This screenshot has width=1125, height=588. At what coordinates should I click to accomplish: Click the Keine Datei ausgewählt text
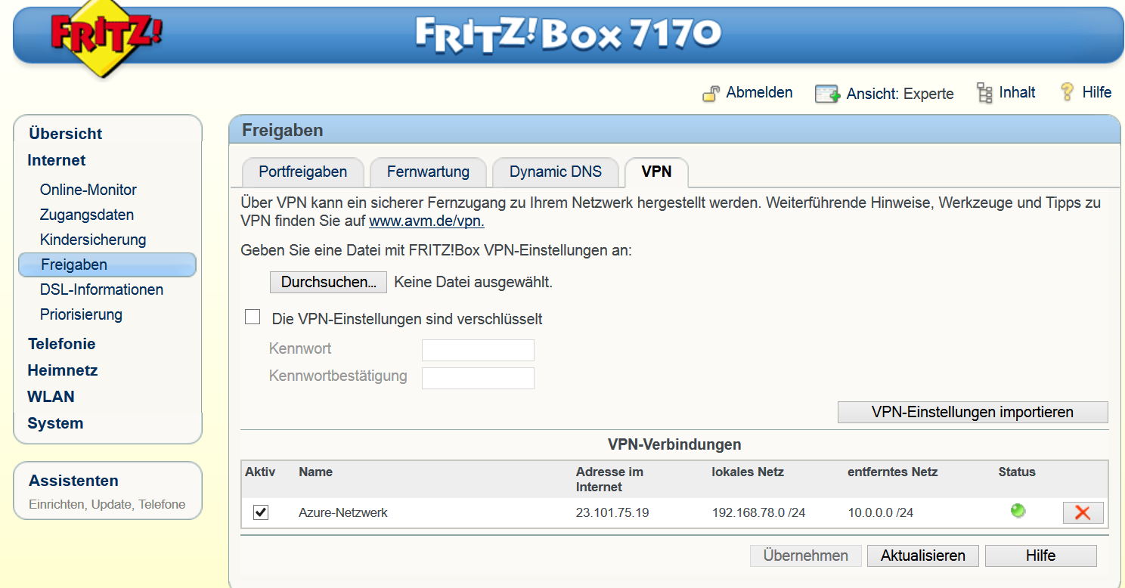473,283
